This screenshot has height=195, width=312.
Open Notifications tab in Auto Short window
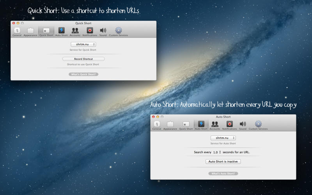coord(229,126)
